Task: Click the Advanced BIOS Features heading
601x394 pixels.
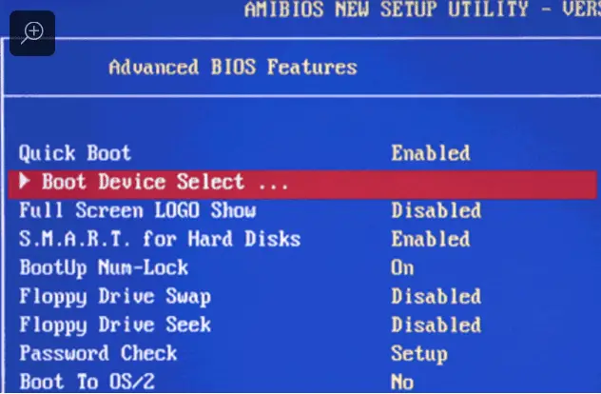Action: pos(233,68)
